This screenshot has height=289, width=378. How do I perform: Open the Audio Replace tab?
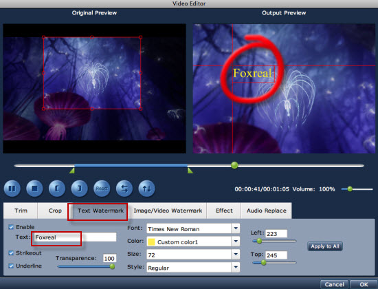(x=267, y=211)
